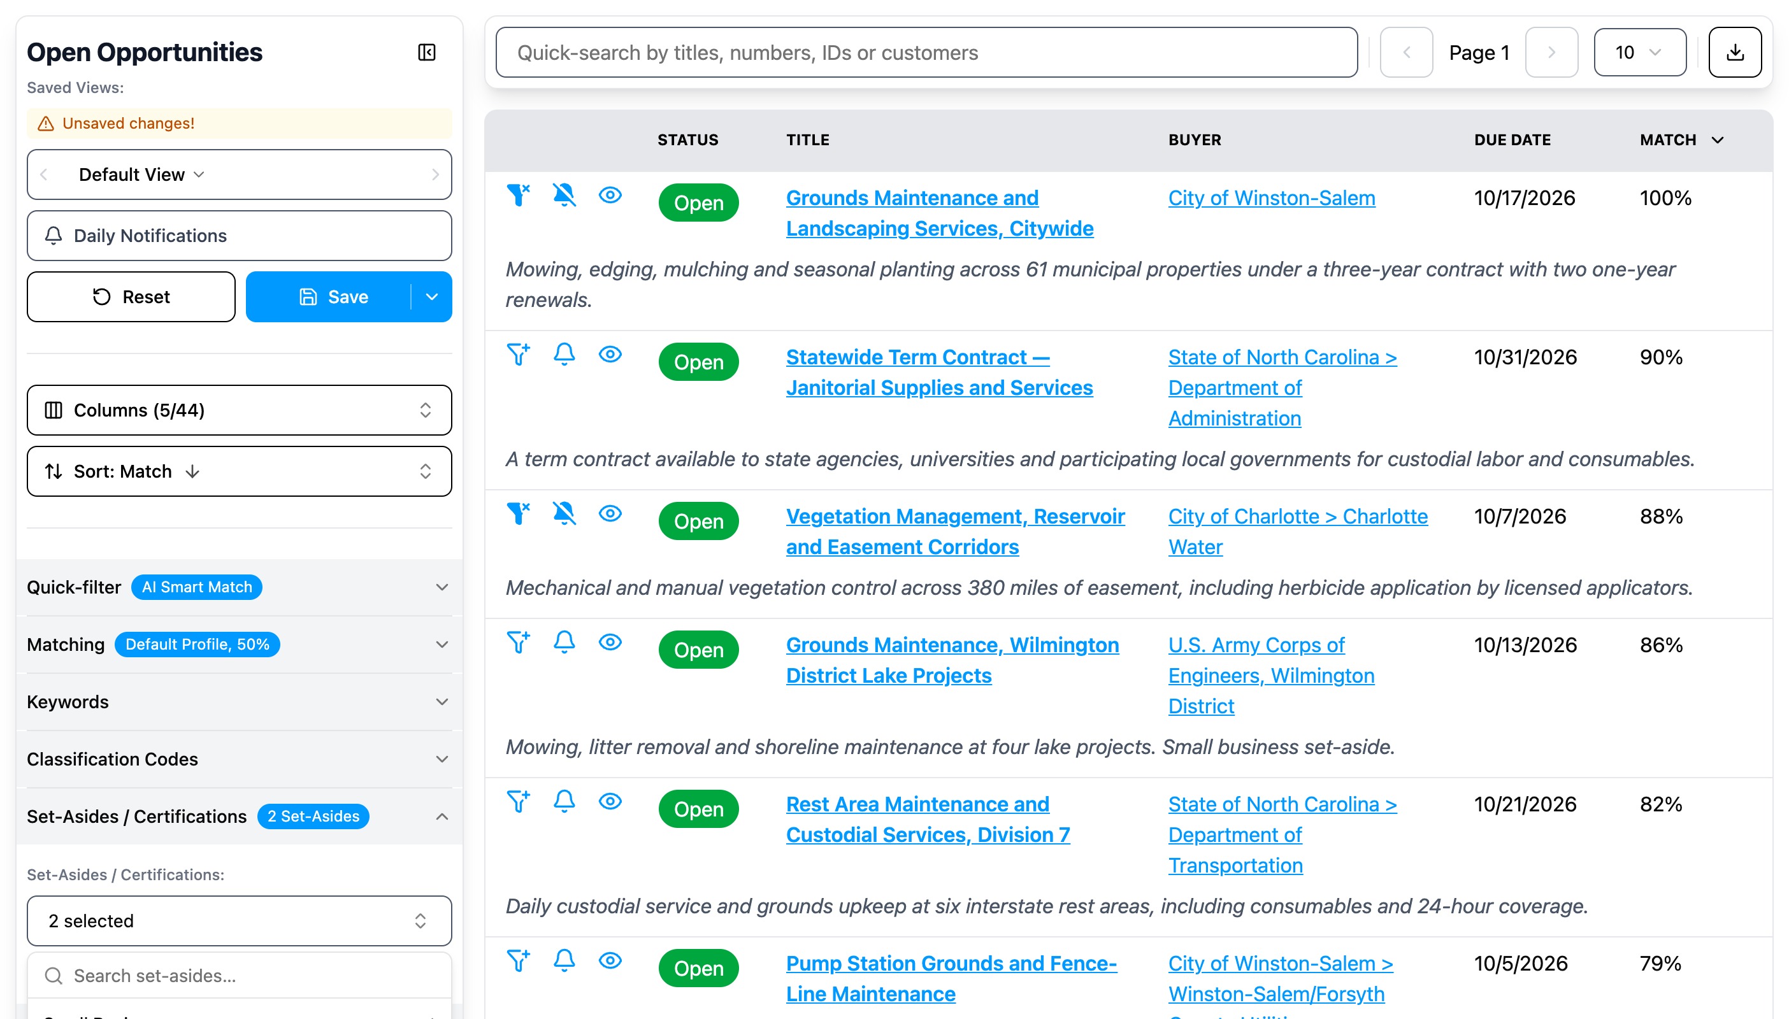1789x1019 pixels.
Task: Add filter icon on Grounds Maintenance, Wilmington row
Action: click(519, 642)
